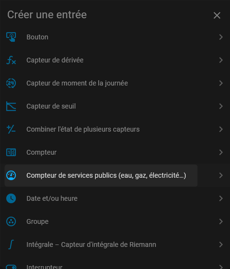Click the Compteur counter digits icon
This screenshot has height=269, width=230.
(11, 152)
